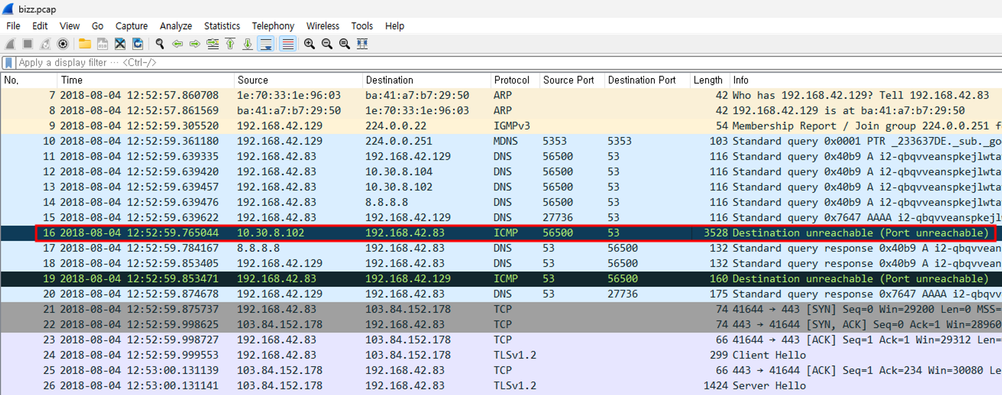Open the Help menu
The height and width of the screenshot is (395, 1002).
(394, 26)
